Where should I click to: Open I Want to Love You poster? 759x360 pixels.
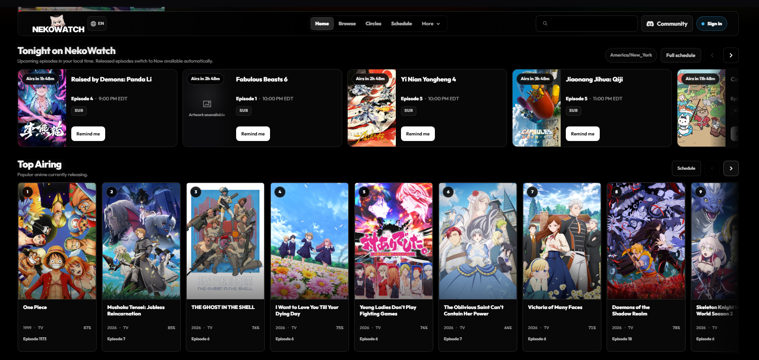click(310, 241)
